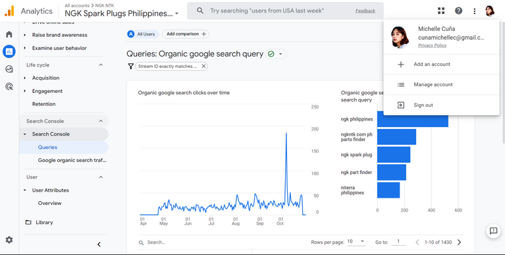Remove the Stream ID filter chip

203,66
